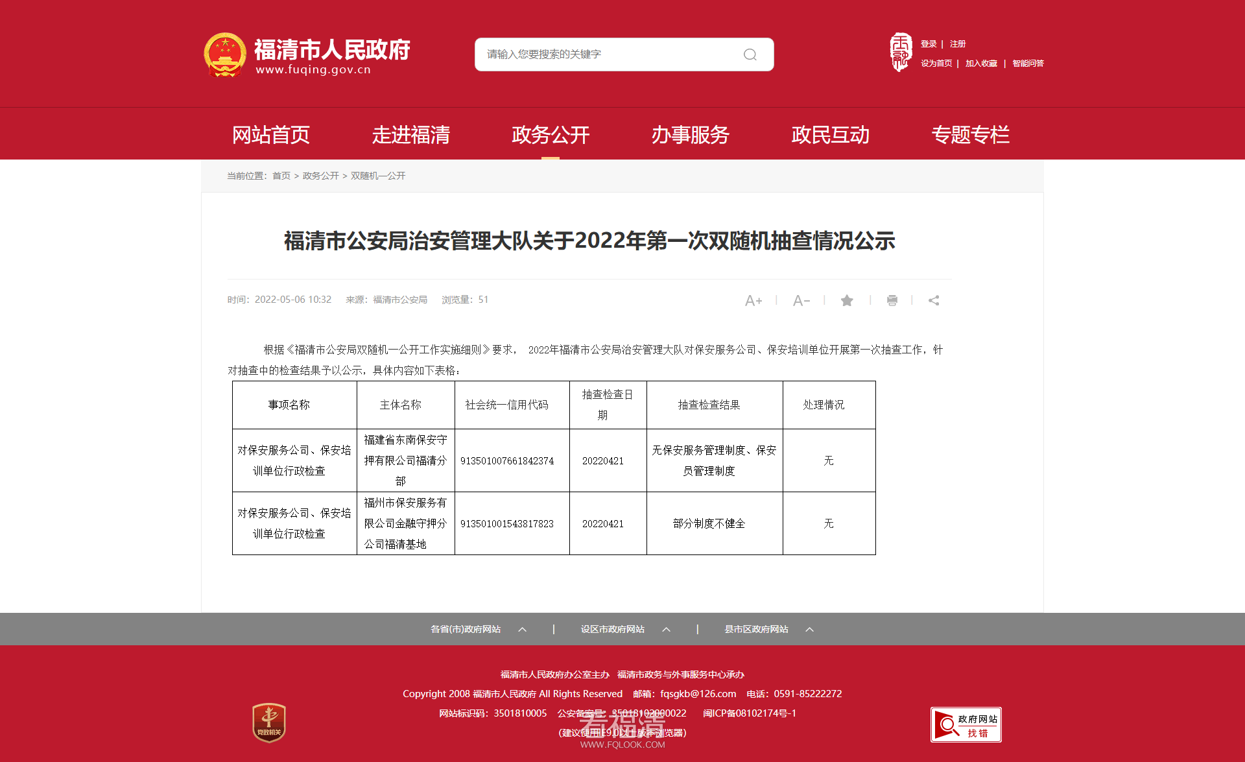Viewport: 1245px width, 762px height.
Task: Click 首页 in the breadcrumb
Action: click(281, 176)
